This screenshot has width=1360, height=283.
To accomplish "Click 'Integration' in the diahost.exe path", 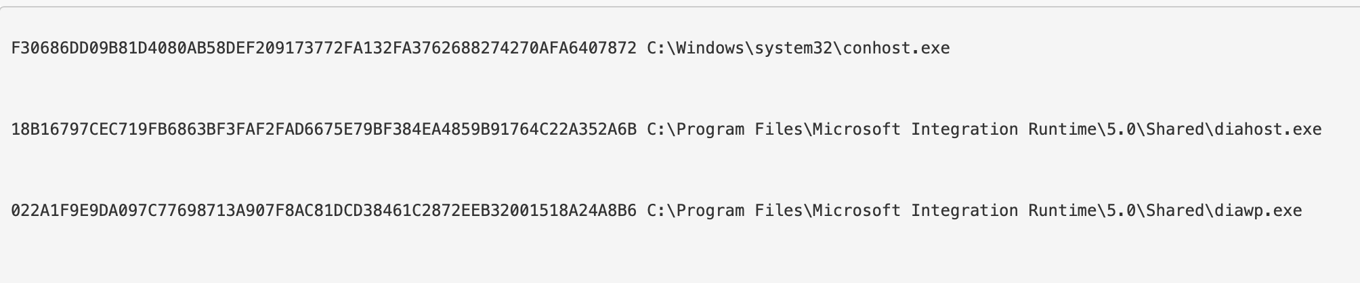I will click(x=964, y=129).
